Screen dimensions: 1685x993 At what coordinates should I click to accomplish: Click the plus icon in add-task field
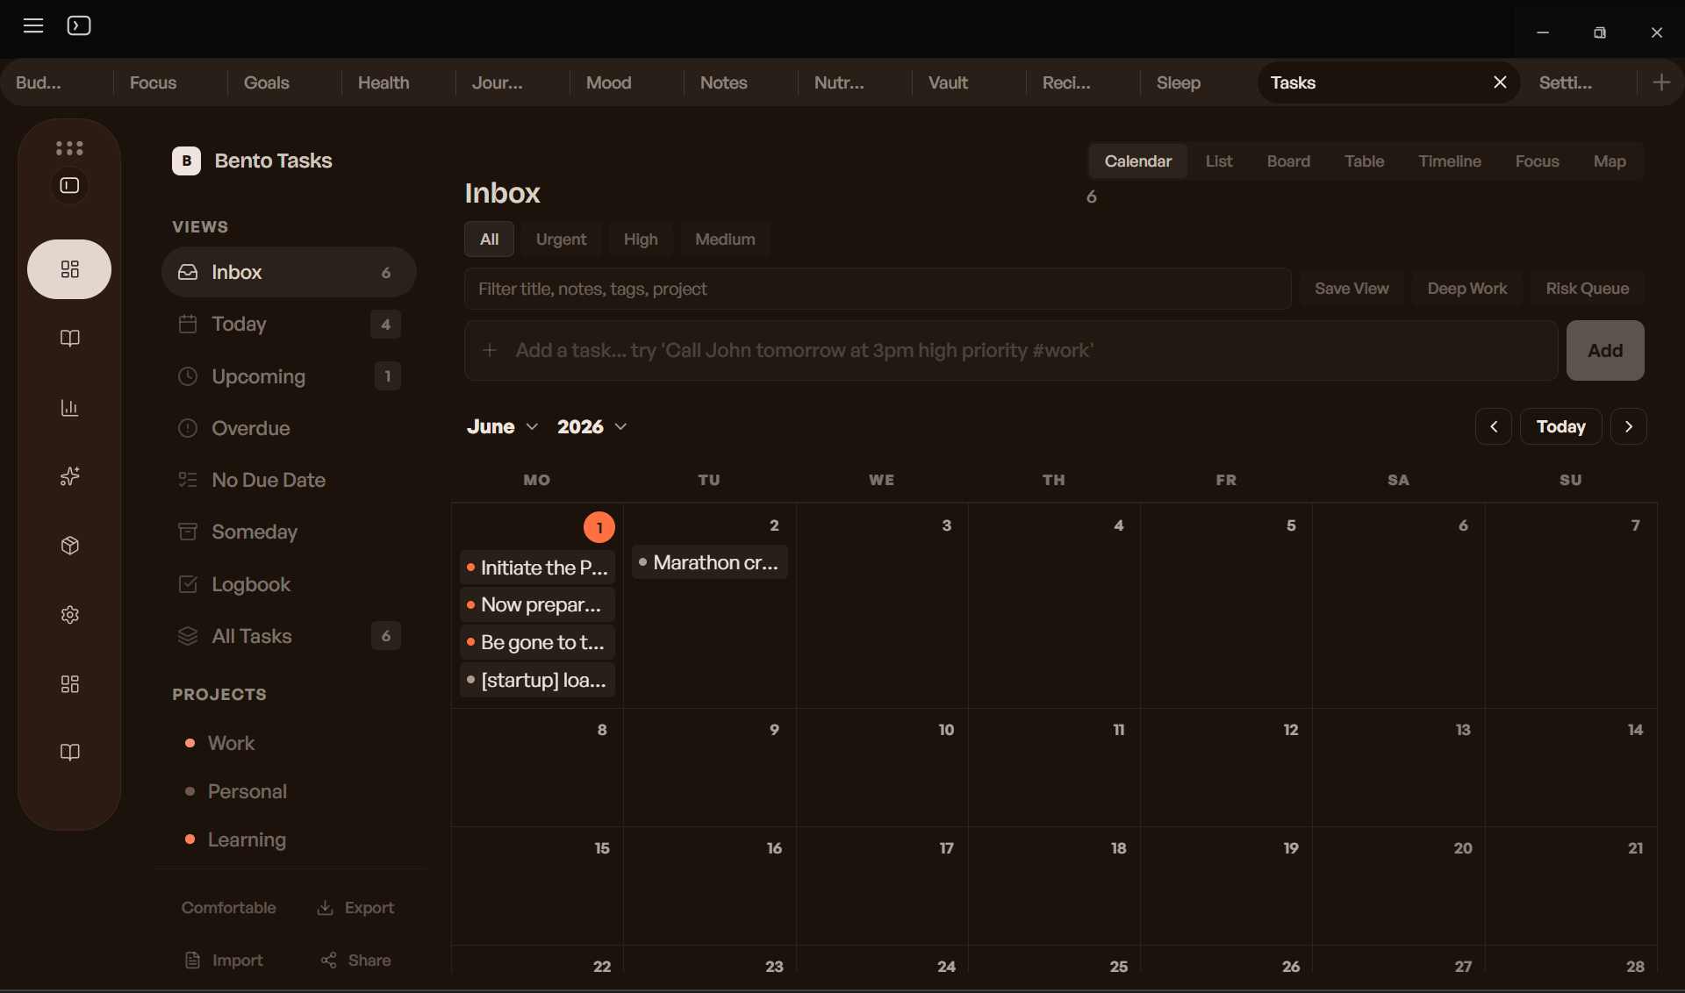(x=490, y=350)
